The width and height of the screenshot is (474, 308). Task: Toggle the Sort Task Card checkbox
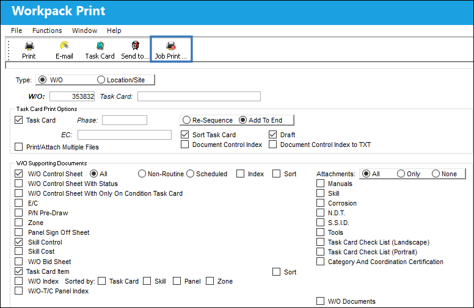(184, 134)
